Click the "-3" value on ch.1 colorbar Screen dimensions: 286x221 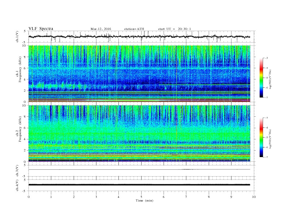(x=266, y=58)
